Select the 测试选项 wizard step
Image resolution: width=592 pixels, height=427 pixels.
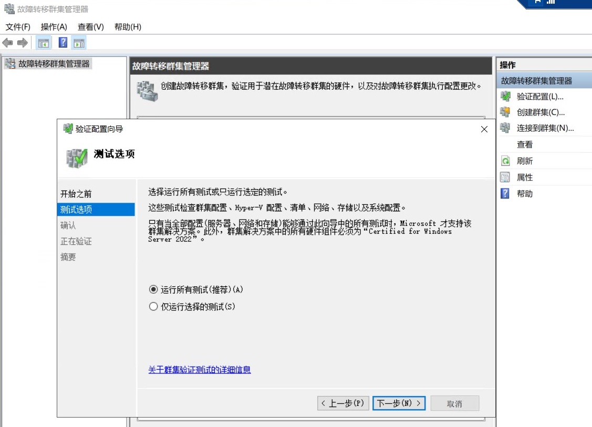(x=96, y=209)
